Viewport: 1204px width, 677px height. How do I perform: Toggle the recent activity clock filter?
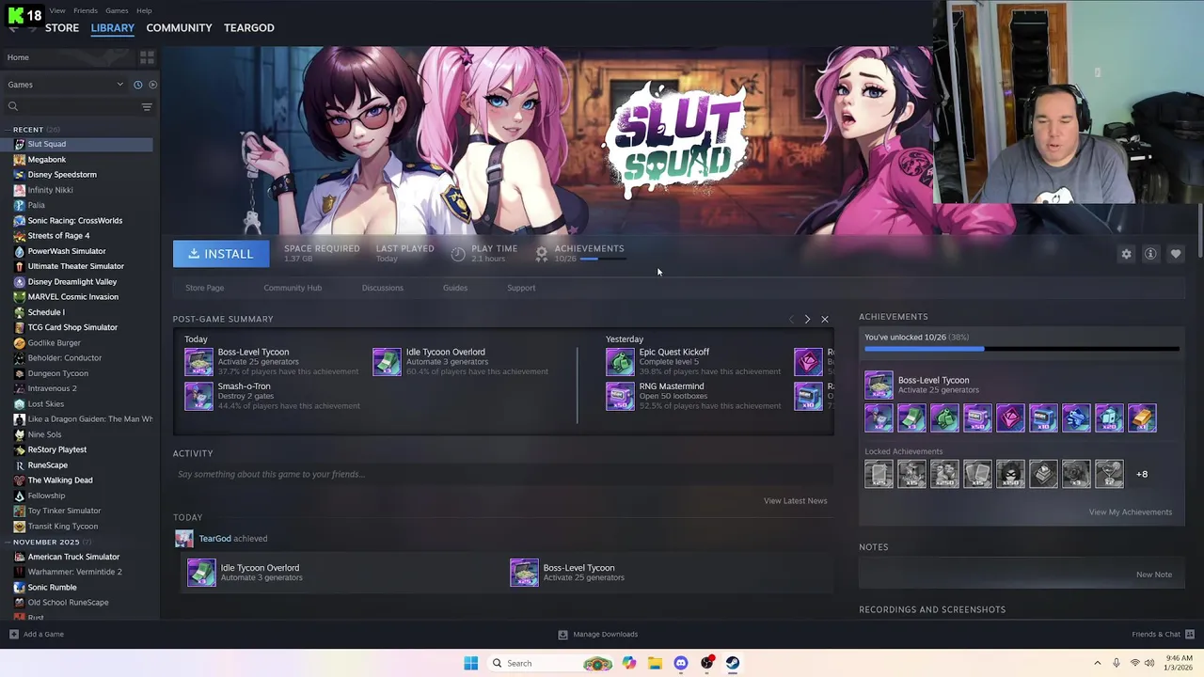(137, 85)
